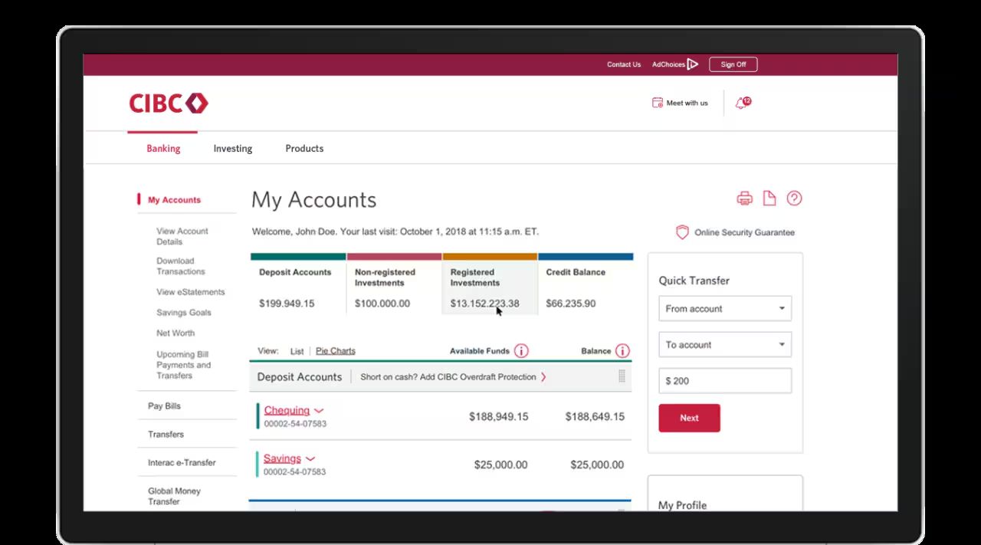Open the From account dropdown
This screenshot has width=981, height=545.
[x=725, y=308]
